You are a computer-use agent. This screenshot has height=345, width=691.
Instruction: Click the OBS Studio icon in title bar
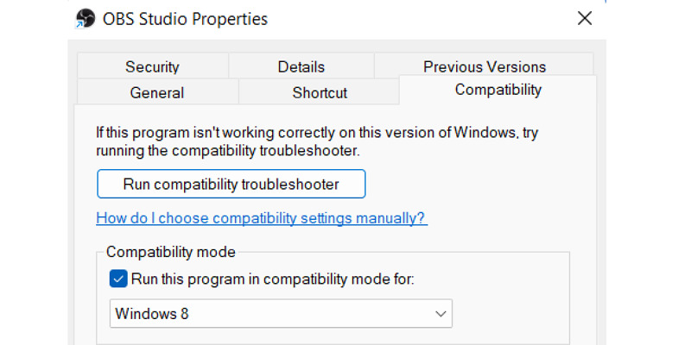[x=86, y=19]
